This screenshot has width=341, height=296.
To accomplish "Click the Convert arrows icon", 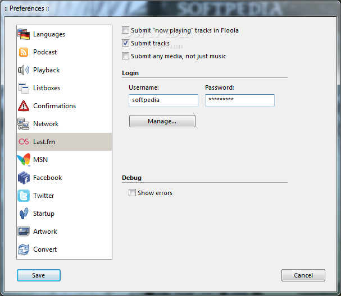I will pos(24,249).
